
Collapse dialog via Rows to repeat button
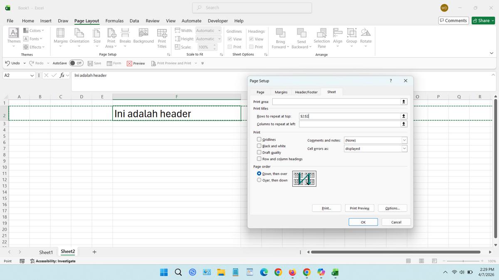(x=403, y=116)
